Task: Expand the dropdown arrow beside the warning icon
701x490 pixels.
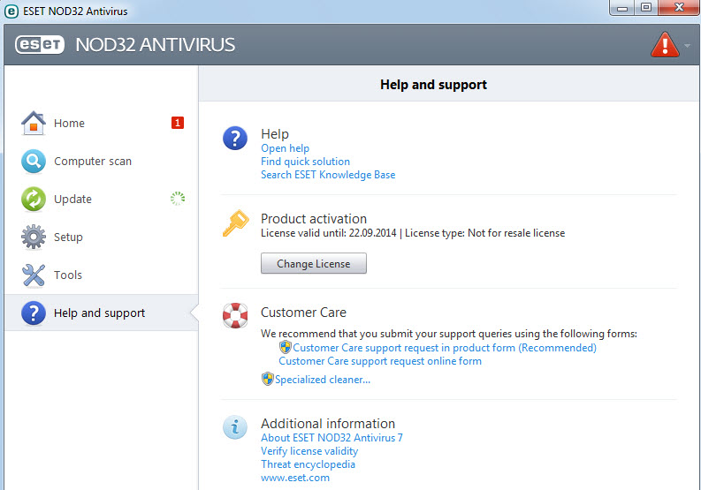Action: pyautogui.click(x=687, y=45)
